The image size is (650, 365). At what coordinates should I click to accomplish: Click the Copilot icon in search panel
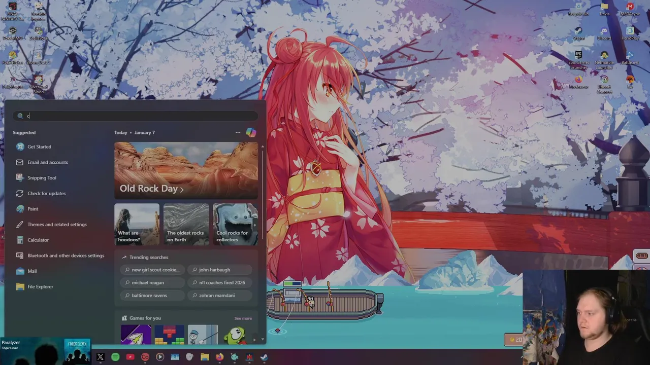pos(251,132)
